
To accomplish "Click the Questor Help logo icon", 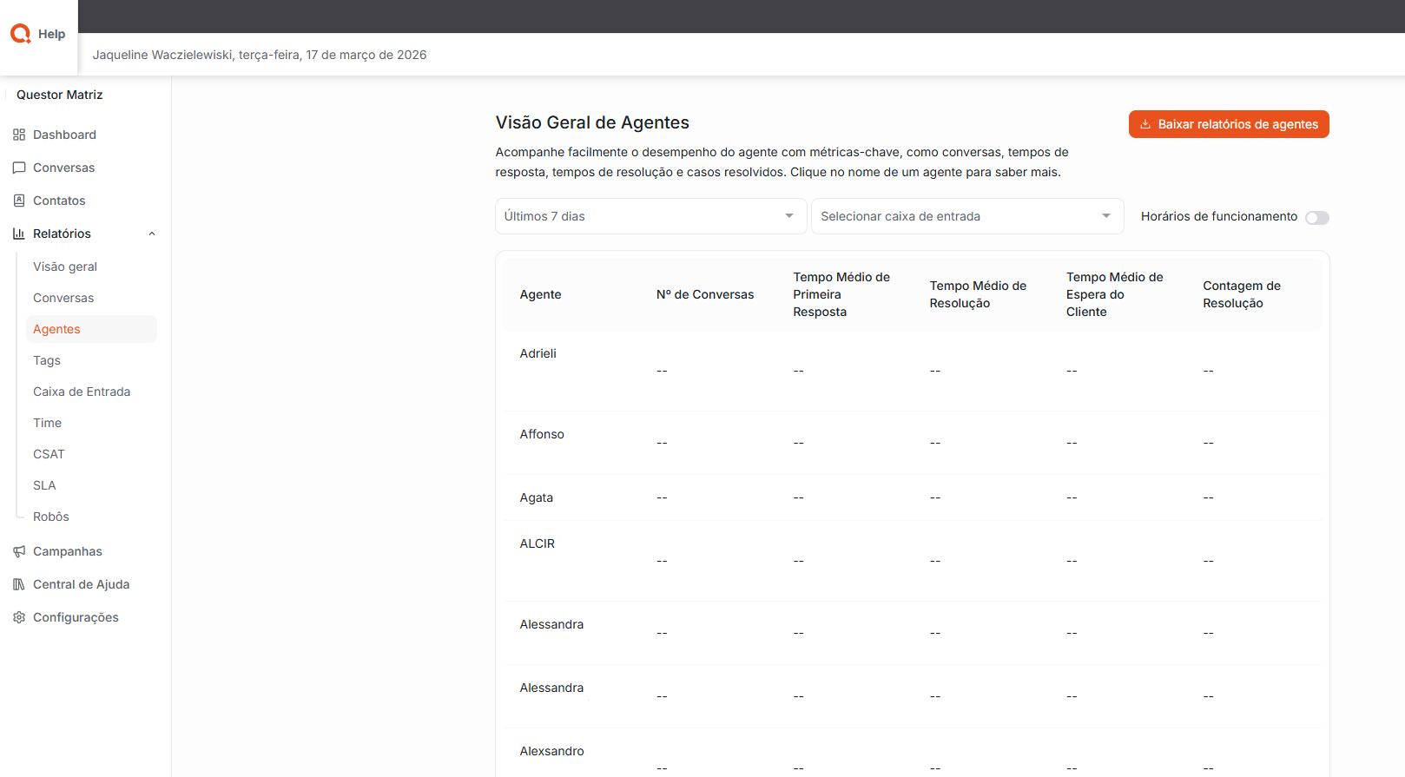I will (21, 34).
